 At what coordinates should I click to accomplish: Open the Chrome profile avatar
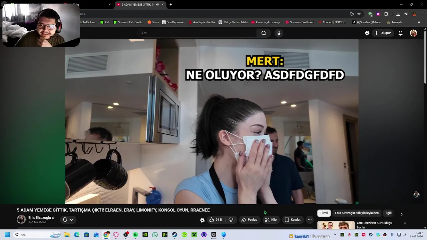(x=414, y=14)
